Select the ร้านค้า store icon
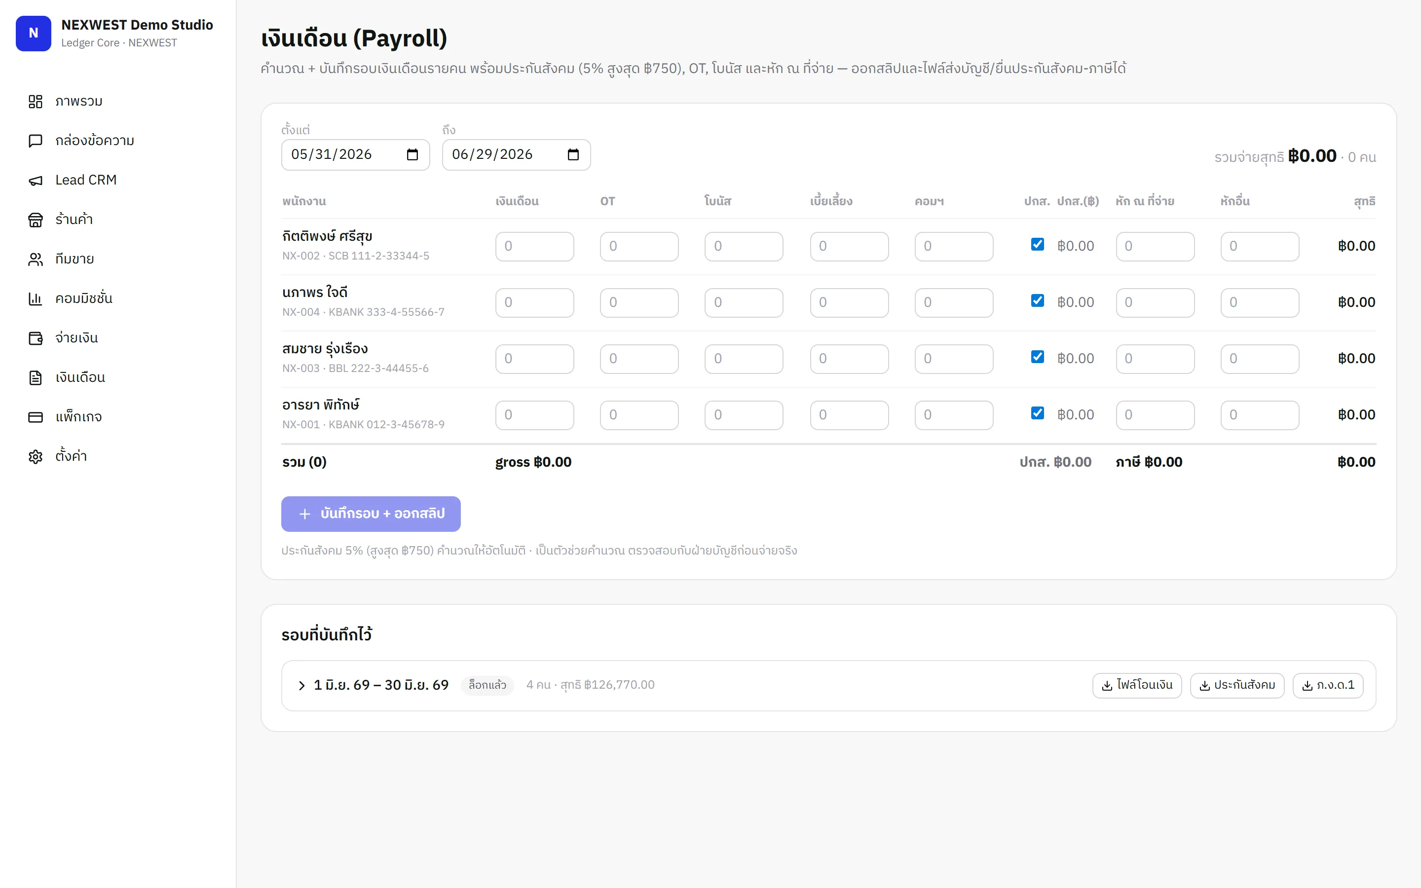1421x888 pixels. (x=35, y=220)
